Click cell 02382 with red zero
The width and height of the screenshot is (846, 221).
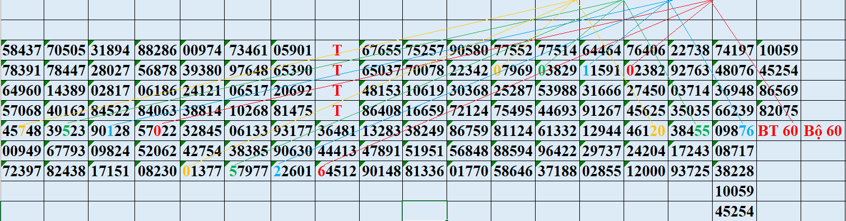tap(646, 71)
